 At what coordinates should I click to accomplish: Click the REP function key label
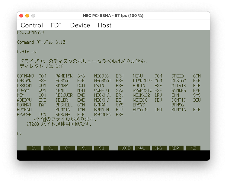pyautogui.click(x=176, y=148)
